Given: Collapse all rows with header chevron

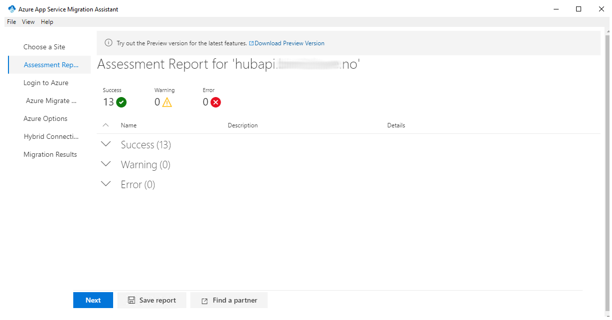Looking at the screenshot, I should pyautogui.click(x=106, y=125).
